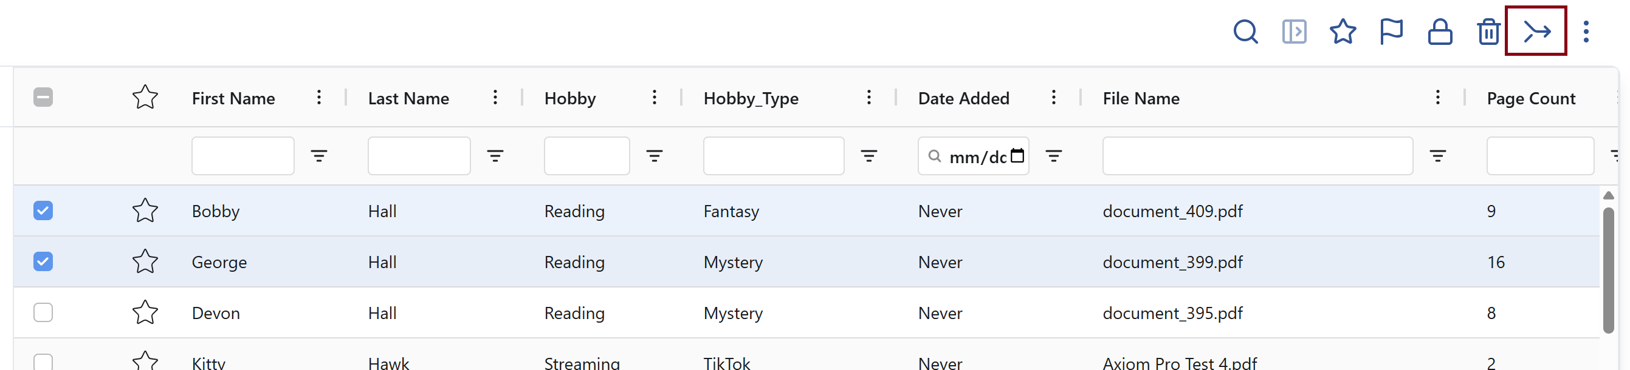Click the lock toolbar icon
The height and width of the screenshot is (370, 1630).
click(x=1440, y=32)
